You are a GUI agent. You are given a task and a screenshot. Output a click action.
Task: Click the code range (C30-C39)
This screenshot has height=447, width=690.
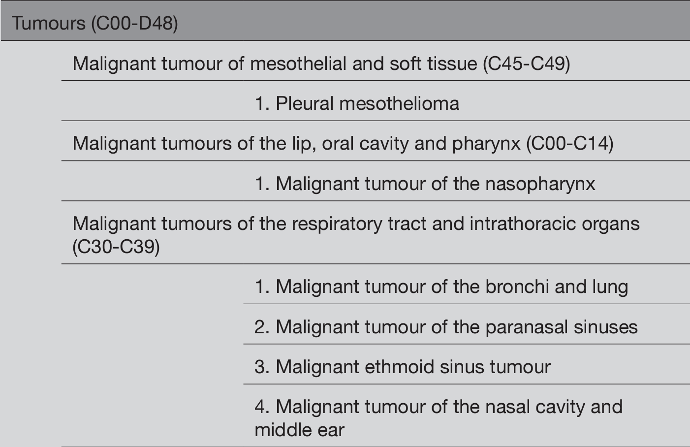(116, 246)
